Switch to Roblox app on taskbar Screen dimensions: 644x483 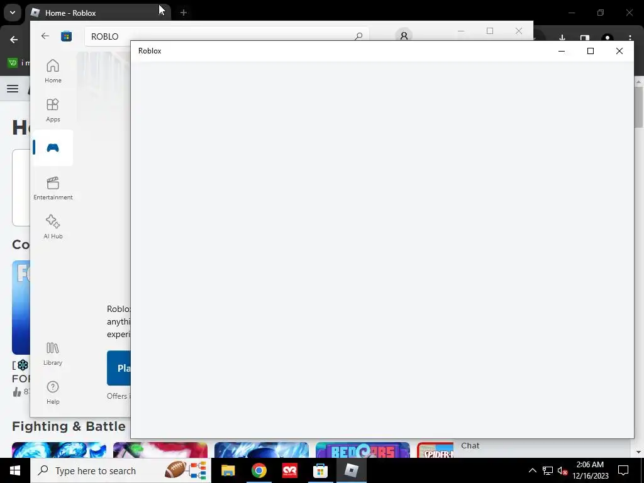pyautogui.click(x=351, y=470)
